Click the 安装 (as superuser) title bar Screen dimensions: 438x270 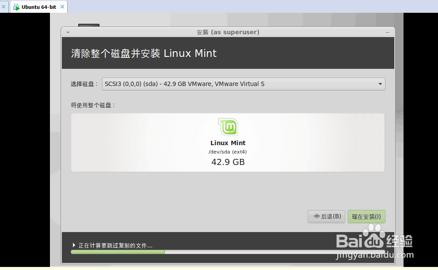coord(228,32)
